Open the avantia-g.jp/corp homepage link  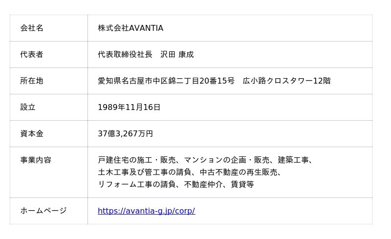146,211
